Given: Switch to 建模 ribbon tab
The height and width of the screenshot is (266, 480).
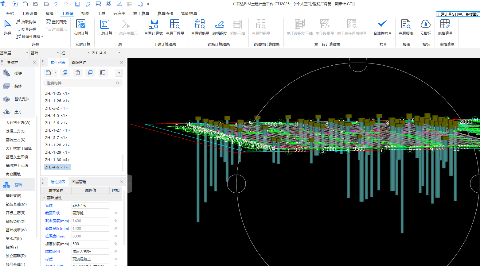Looking at the screenshot, I should (x=49, y=13).
